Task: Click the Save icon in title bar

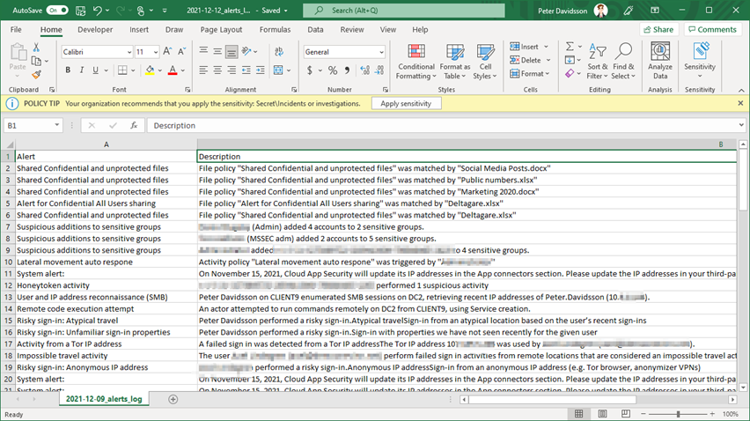Action: coord(80,10)
